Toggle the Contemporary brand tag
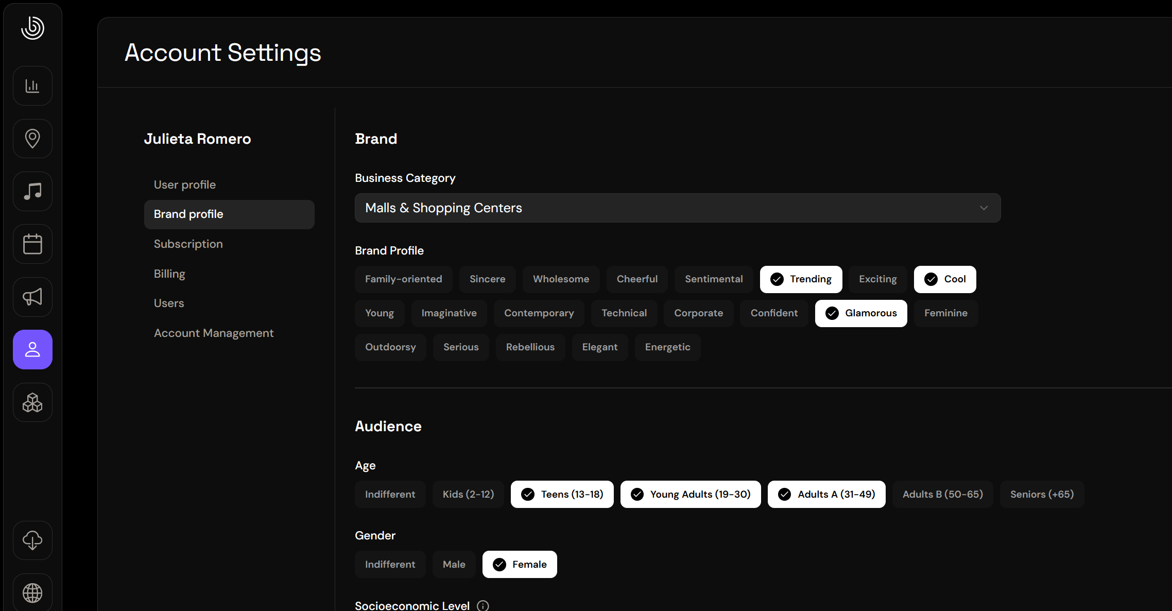1172x611 pixels. point(539,313)
